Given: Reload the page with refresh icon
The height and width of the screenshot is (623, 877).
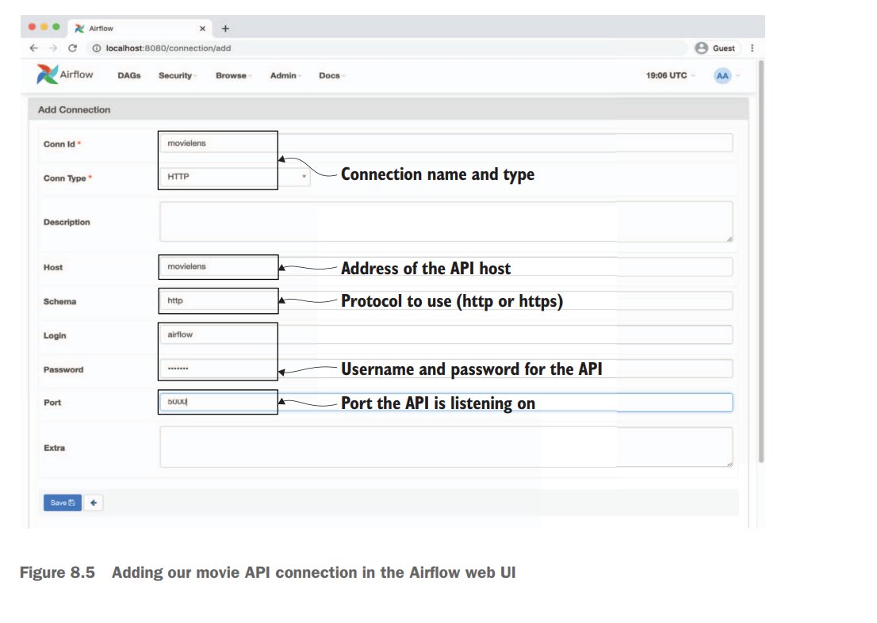Looking at the screenshot, I should point(72,48).
